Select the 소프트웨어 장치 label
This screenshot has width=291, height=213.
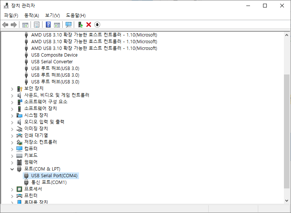point(41,108)
